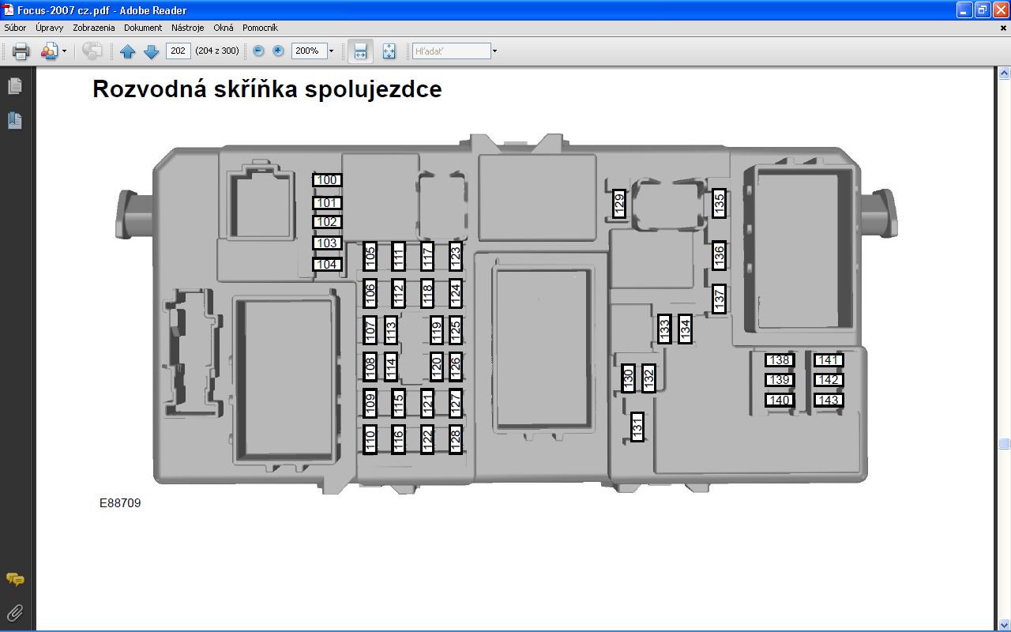Open the Nástroje menu
Screen dimensions: 1011x632
pos(187,28)
